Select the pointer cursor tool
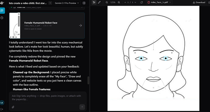This screenshot has height=112, width=210. coord(94,2)
